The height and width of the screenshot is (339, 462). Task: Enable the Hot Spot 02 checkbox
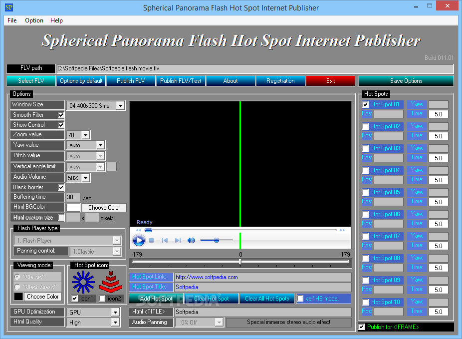click(366, 126)
